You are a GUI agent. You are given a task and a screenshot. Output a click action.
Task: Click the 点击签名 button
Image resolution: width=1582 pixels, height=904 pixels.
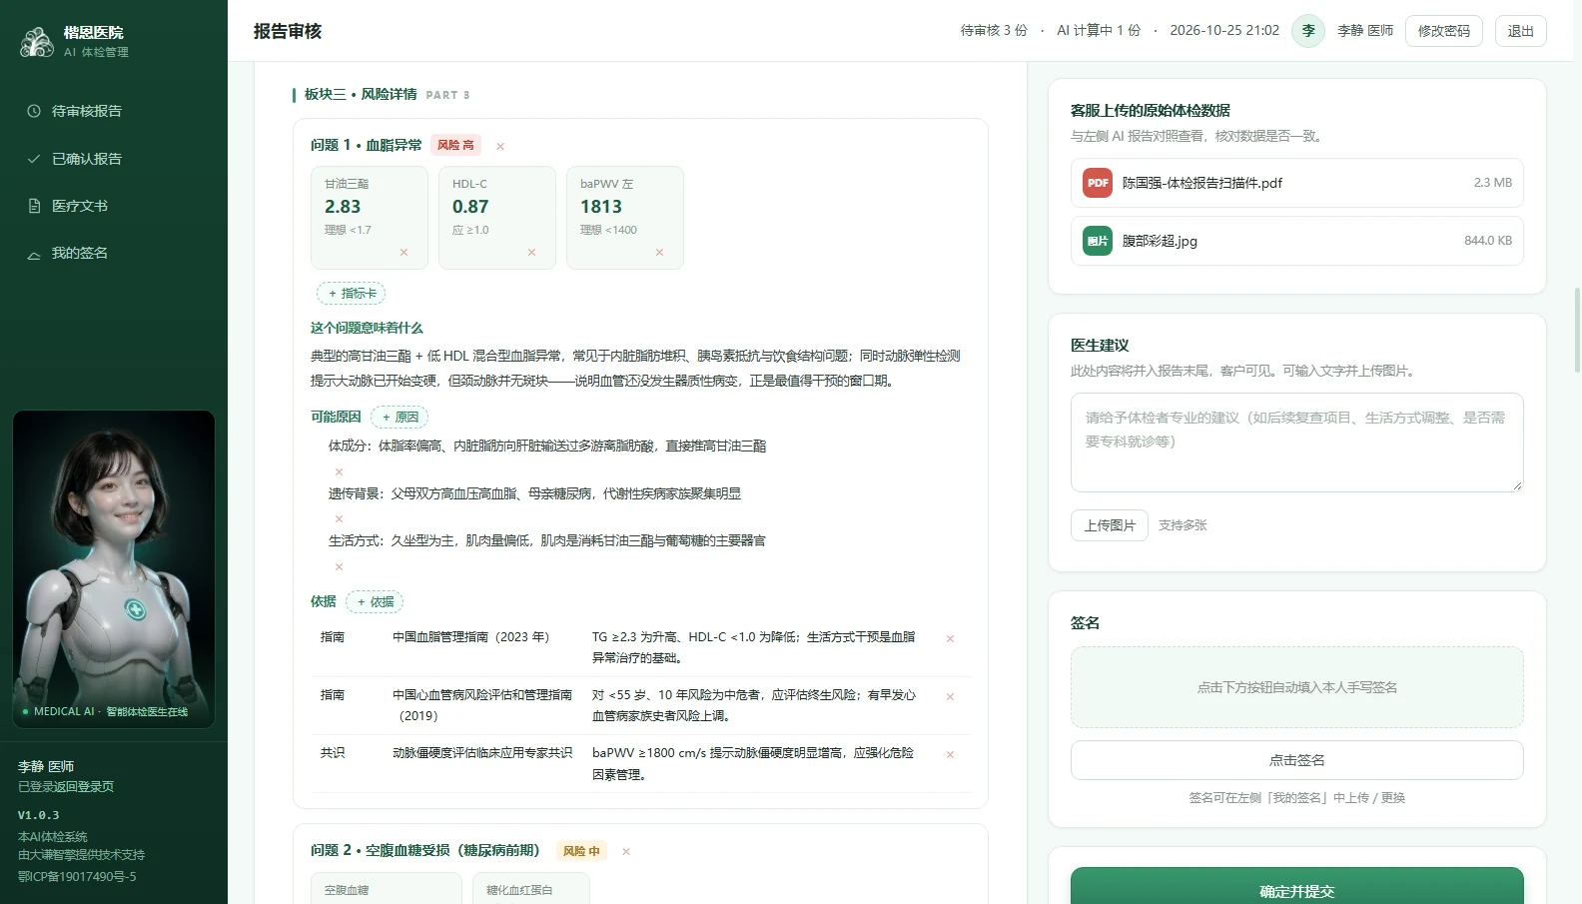pyautogui.click(x=1297, y=760)
